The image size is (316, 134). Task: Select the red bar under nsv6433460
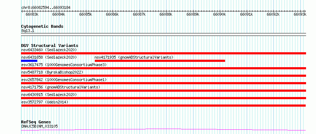[164, 53]
